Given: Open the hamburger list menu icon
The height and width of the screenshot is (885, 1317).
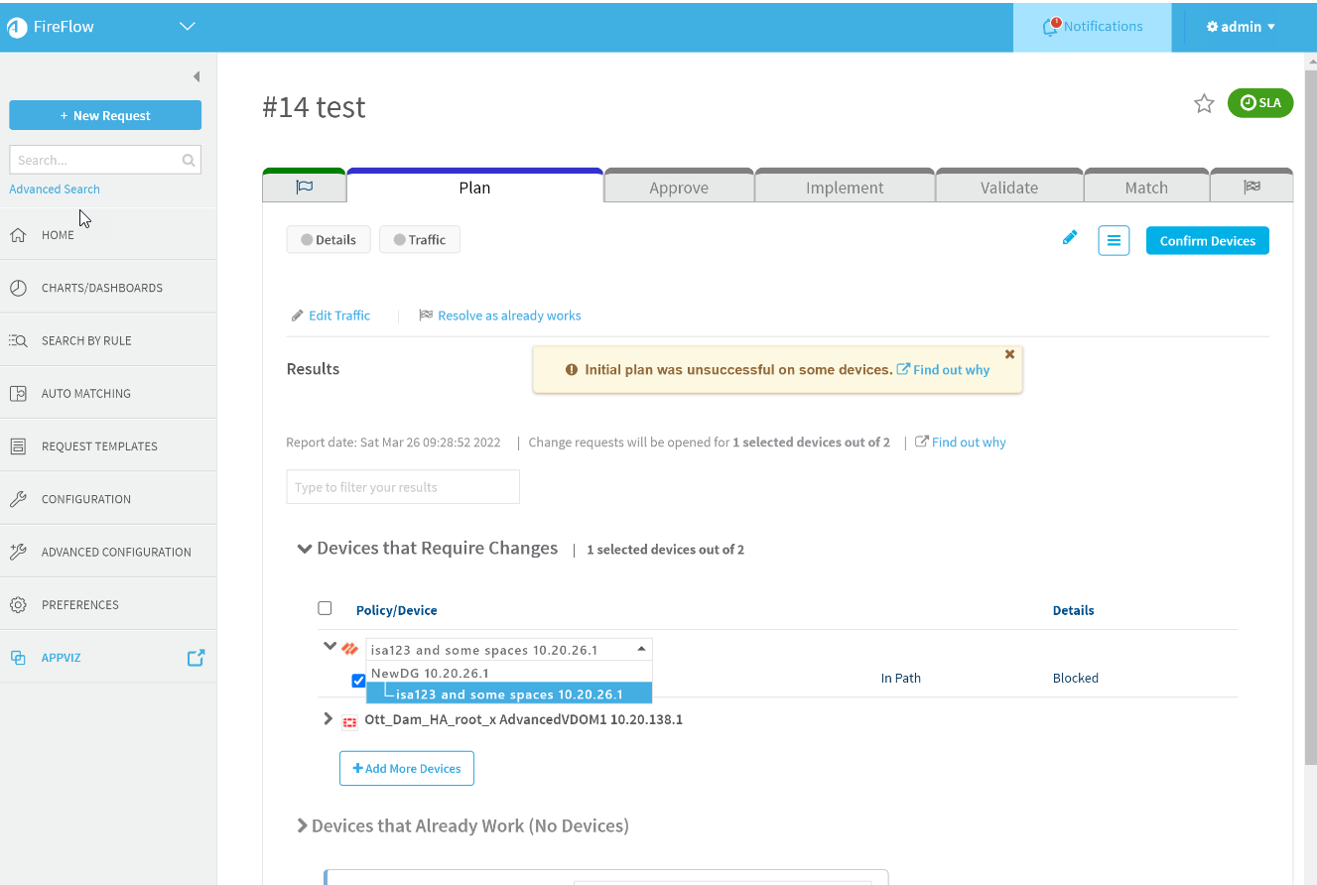Looking at the screenshot, I should [1114, 241].
